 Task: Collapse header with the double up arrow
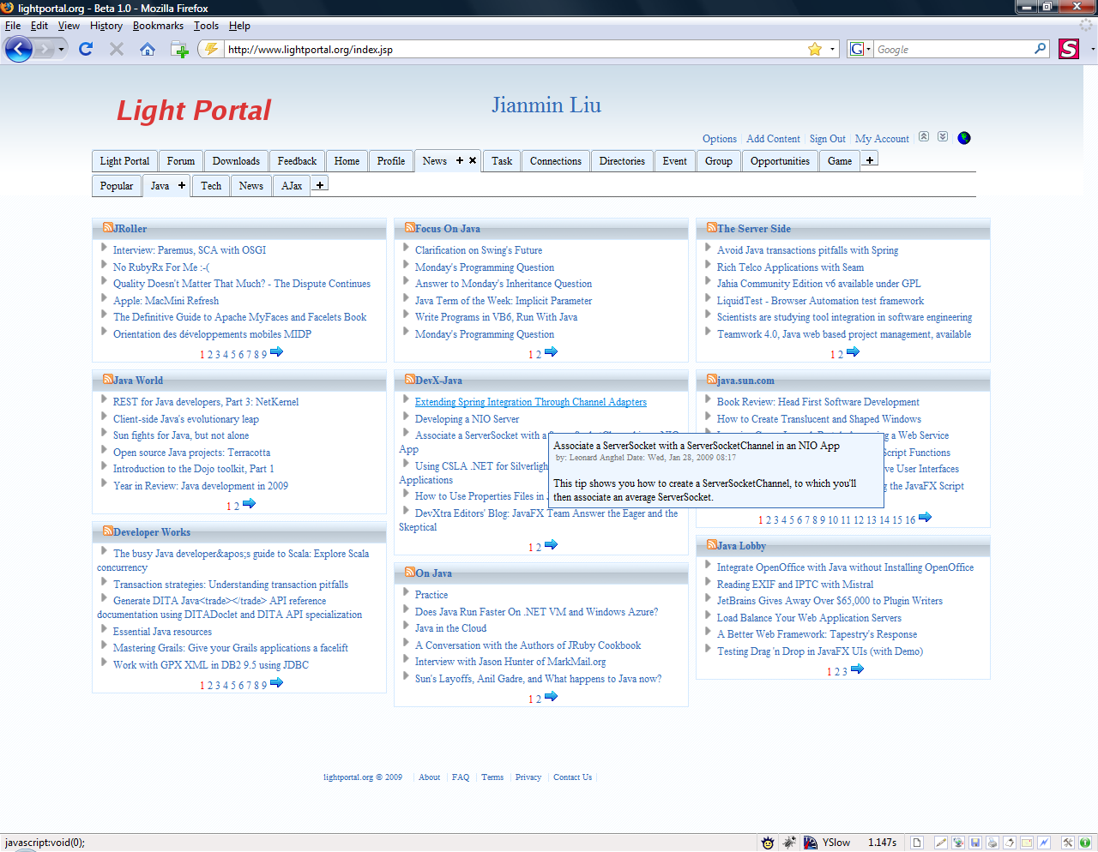click(x=924, y=136)
